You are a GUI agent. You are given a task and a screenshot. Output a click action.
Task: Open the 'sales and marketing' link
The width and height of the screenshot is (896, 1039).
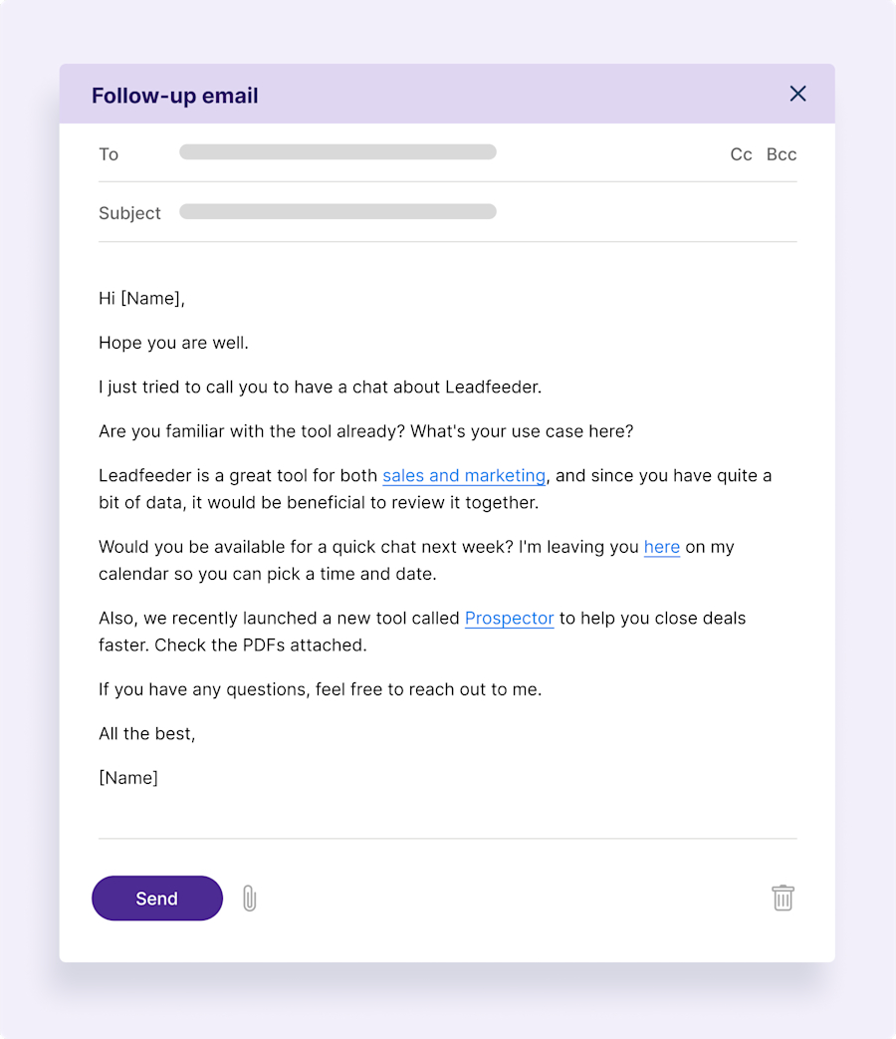coord(464,475)
